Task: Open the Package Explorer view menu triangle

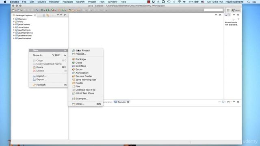Action: 58,15
